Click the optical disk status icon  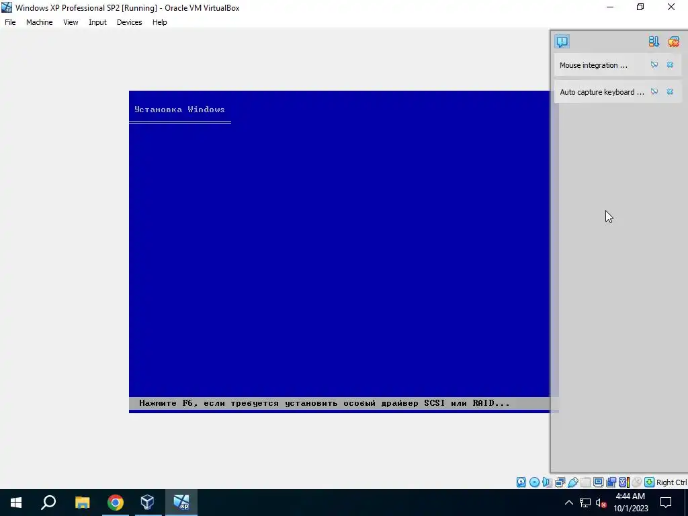pos(534,482)
